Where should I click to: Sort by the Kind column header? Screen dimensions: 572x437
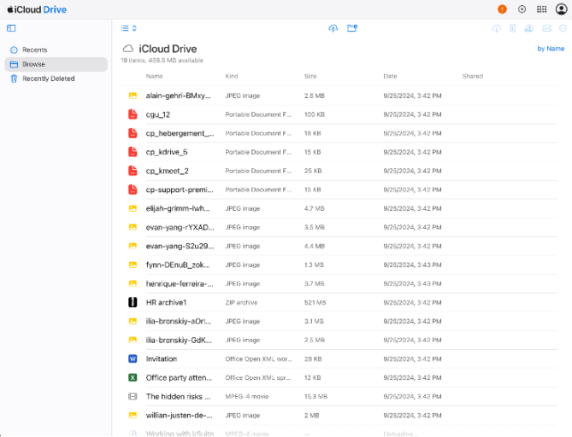pyautogui.click(x=232, y=76)
